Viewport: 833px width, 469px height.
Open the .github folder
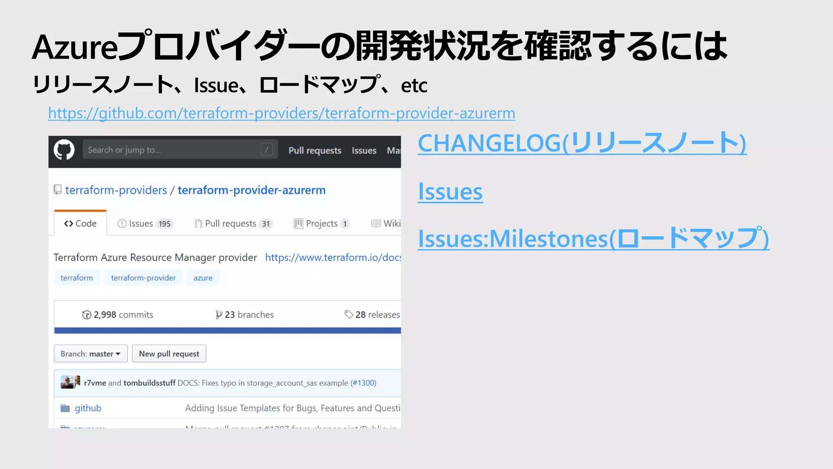87,408
